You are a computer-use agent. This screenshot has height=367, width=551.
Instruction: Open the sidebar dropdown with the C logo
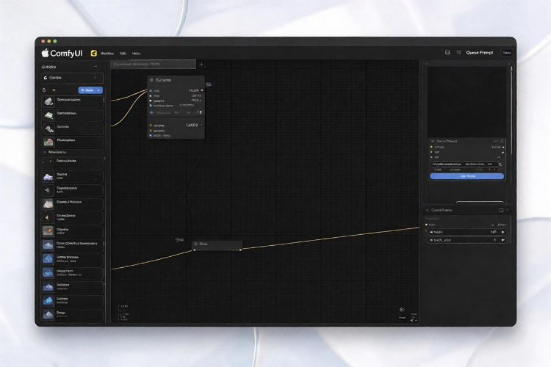click(x=72, y=78)
